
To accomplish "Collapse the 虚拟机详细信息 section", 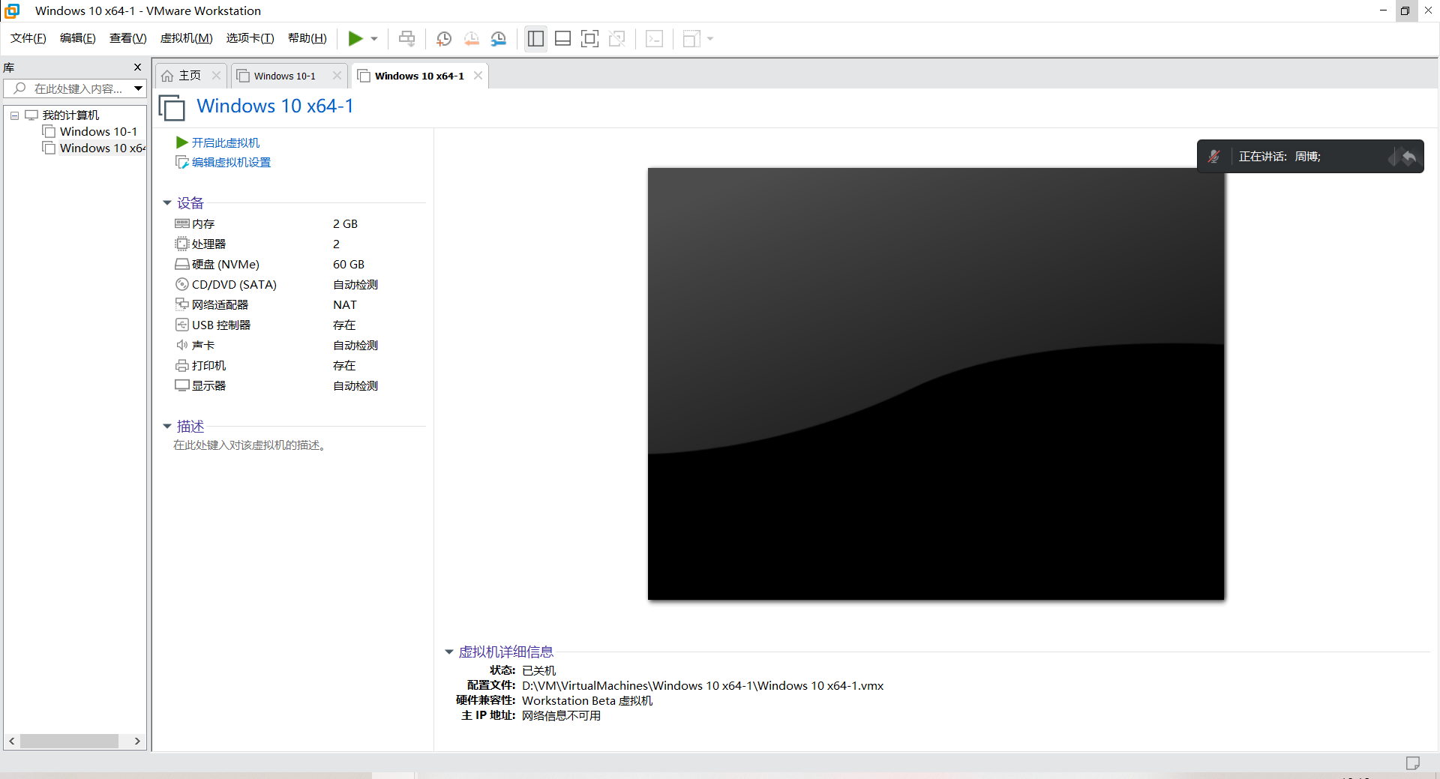I will point(449,652).
